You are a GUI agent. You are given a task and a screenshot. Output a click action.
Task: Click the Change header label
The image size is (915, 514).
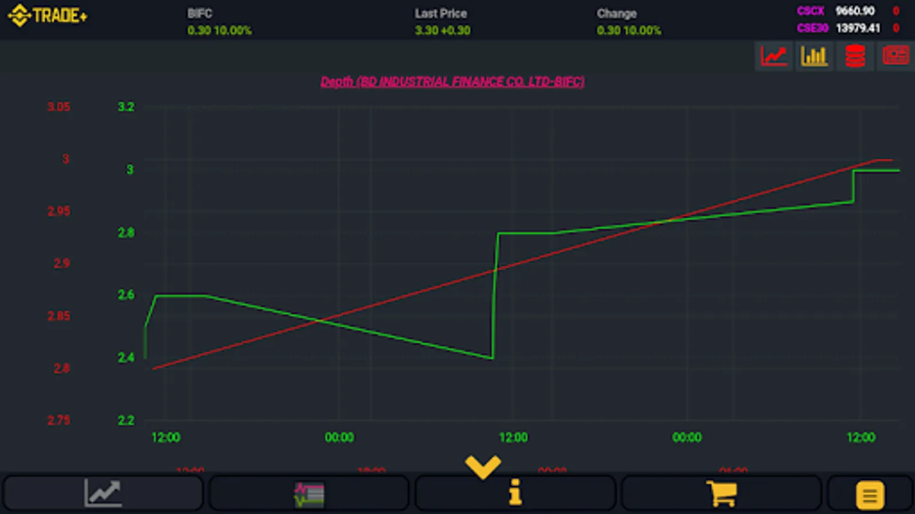616,13
